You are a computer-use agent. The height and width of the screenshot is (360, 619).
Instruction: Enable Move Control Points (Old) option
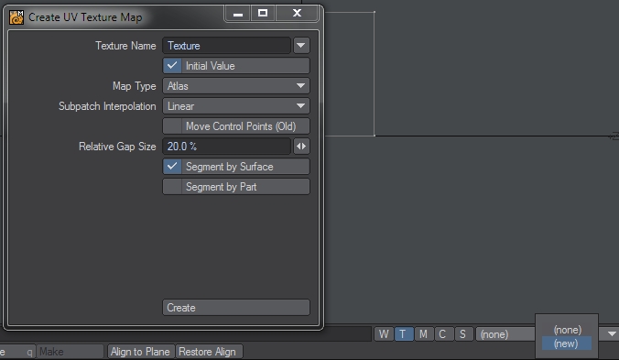[236, 125]
